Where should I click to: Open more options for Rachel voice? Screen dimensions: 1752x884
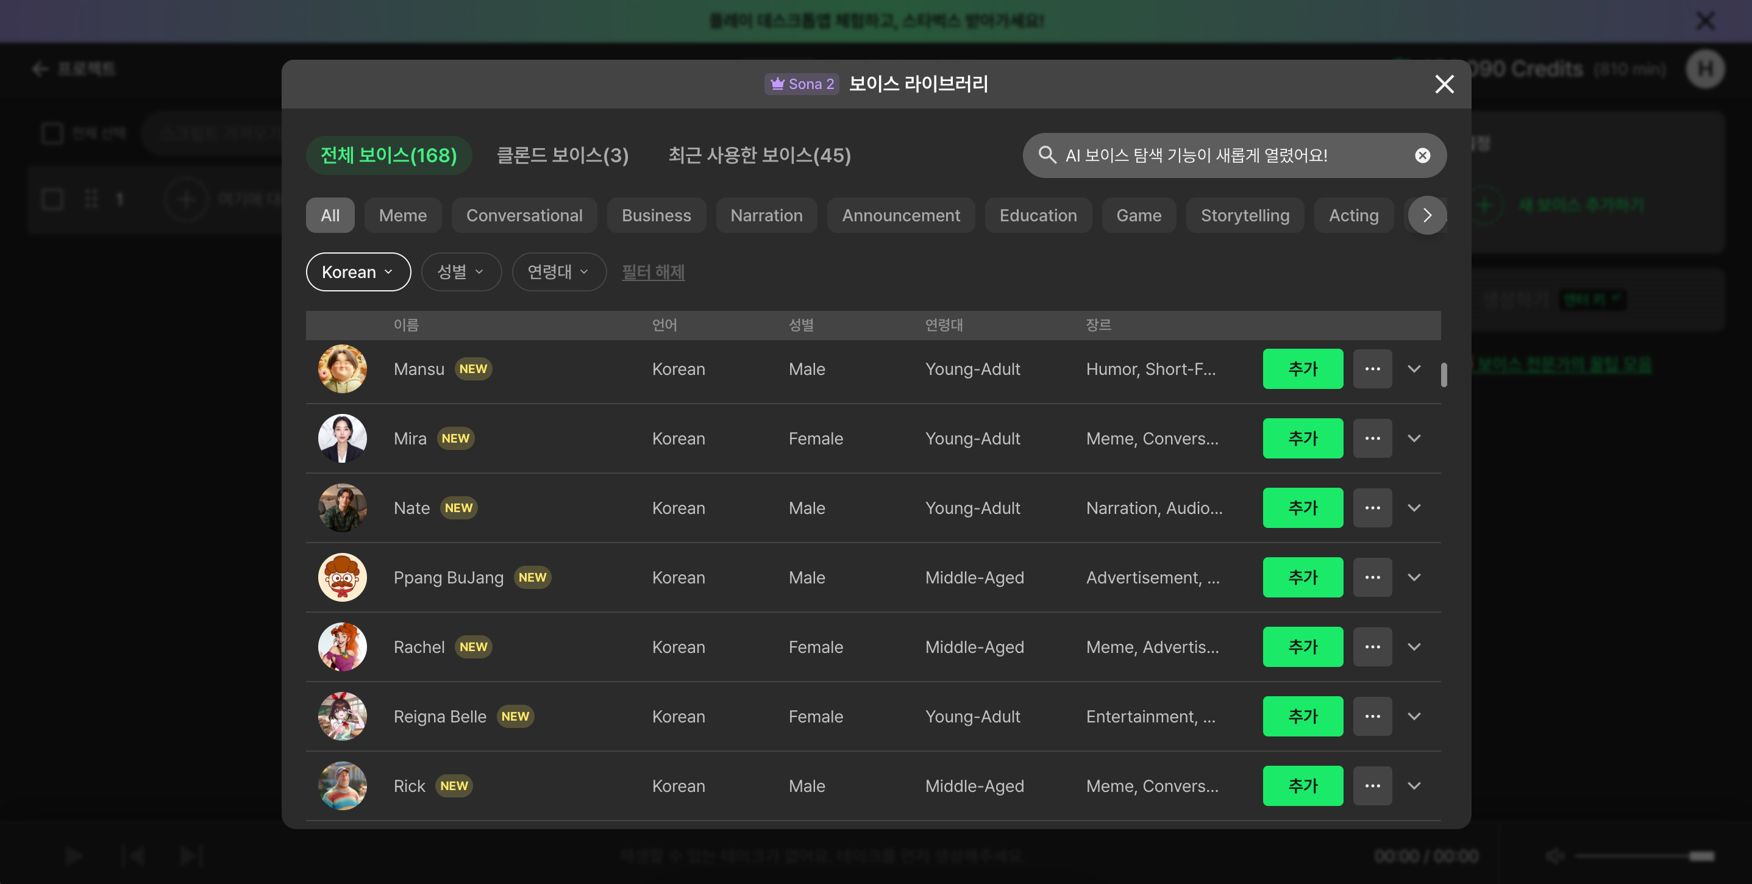[x=1372, y=647]
